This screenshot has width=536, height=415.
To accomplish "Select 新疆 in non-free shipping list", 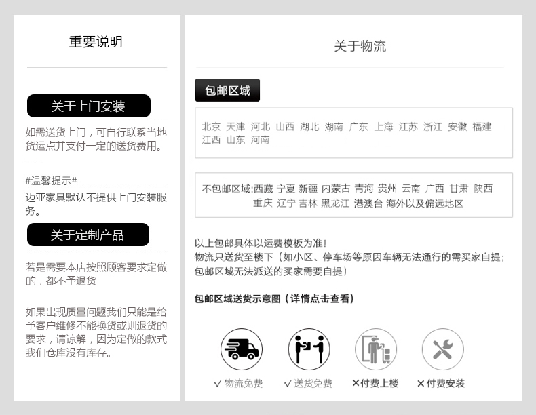I will 308,189.
